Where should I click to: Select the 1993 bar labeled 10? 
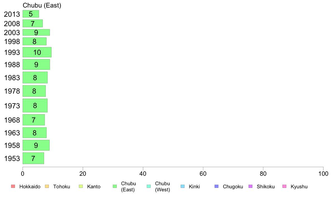[x=37, y=52]
